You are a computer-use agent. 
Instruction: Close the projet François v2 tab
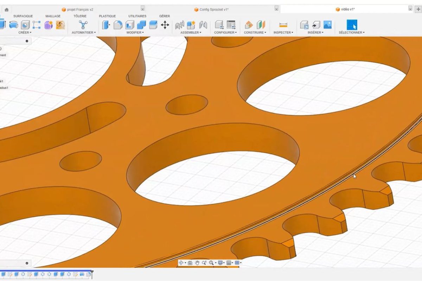pyautogui.click(x=142, y=8)
